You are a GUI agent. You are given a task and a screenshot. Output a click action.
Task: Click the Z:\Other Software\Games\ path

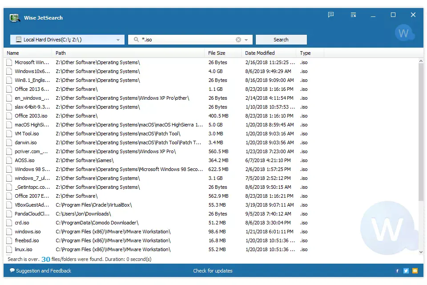tap(85, 160)
